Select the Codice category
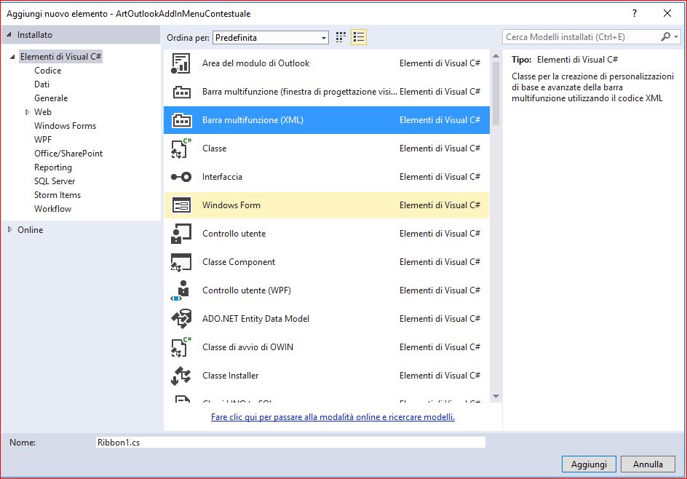 point(48,71)
